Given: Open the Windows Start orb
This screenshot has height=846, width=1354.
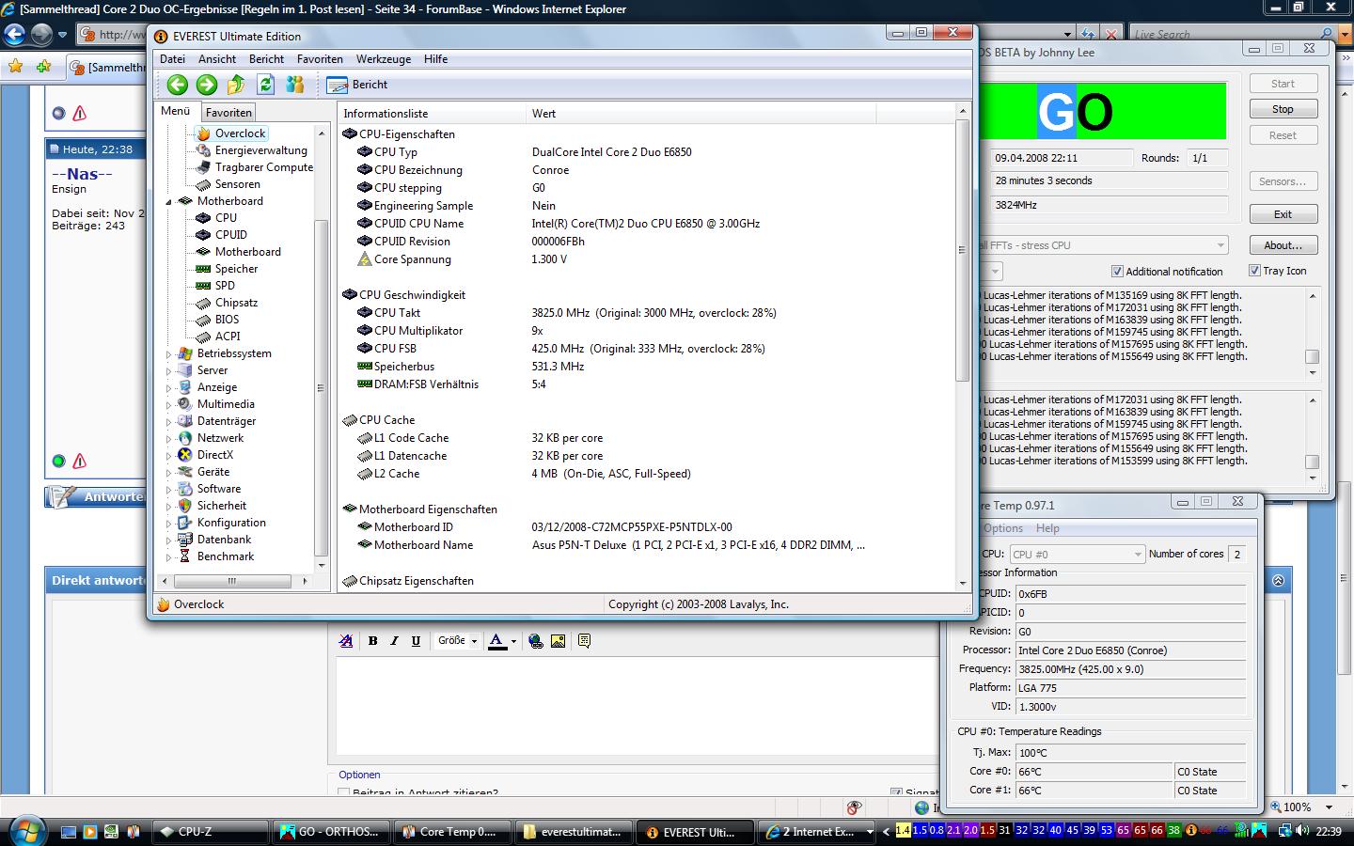Looking at the screenshot, I should pos(25,831).
